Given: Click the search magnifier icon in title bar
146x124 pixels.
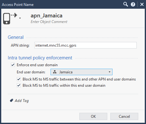Looking at the screenshot, I should (126, 4).
